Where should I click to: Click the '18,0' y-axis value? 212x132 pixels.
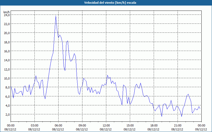7,42
